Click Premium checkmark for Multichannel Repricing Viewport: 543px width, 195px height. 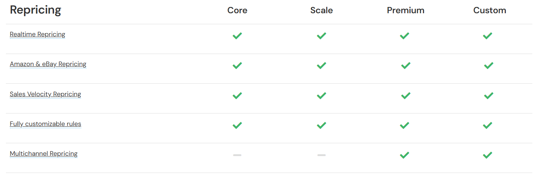point(404,155)
